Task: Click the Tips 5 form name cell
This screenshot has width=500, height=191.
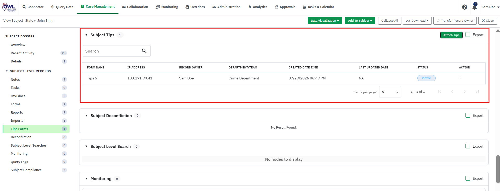Action: point(92,78)
